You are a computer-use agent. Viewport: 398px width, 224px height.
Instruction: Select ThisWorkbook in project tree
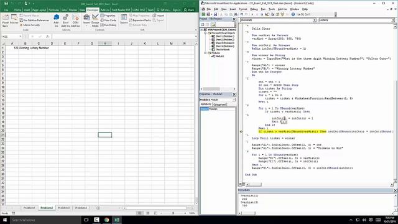tap(222, 50)
